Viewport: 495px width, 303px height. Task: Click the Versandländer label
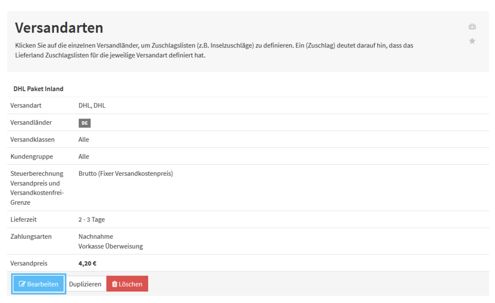click(x=31, y=123)
